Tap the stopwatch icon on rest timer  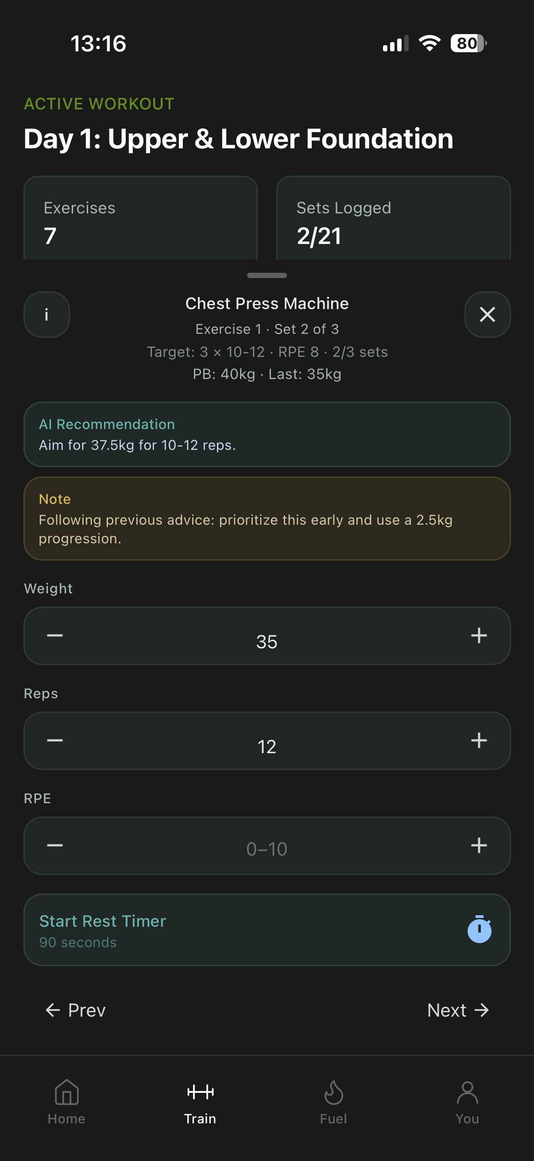(479, 929)
